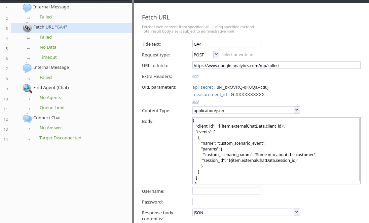Image resolution: width=369 pixels, height=223 pixels.
Task: Click the URL to fetch input field
Action: pos(276,65)
